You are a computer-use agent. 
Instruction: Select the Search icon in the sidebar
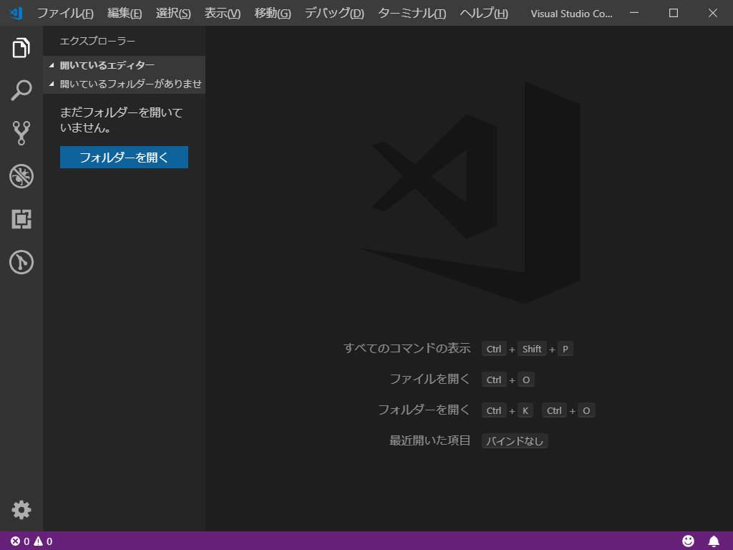(21, 90)
